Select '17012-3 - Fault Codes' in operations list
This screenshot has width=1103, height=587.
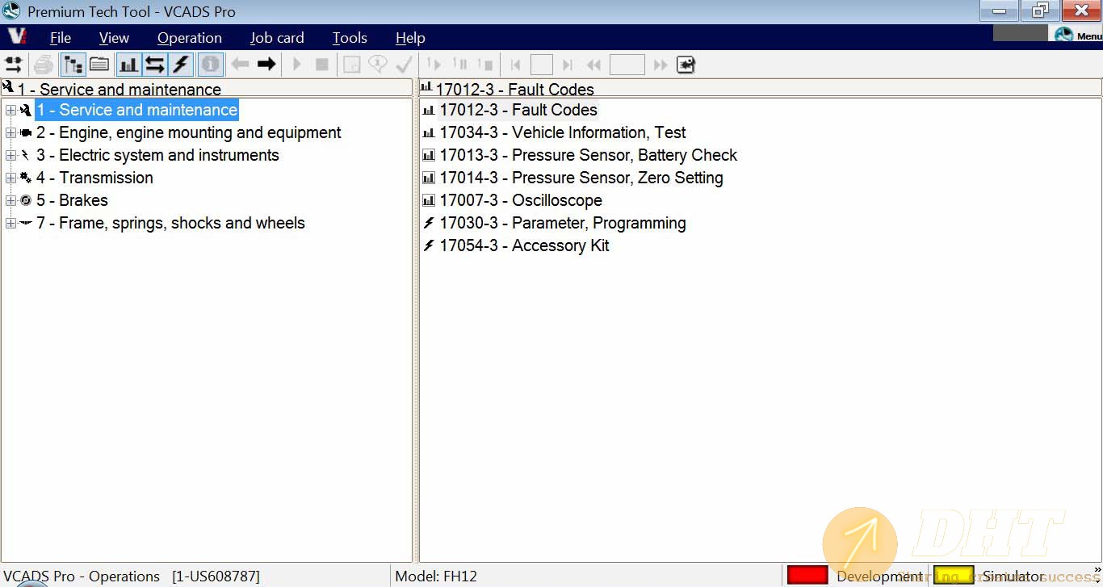[518, 110]
